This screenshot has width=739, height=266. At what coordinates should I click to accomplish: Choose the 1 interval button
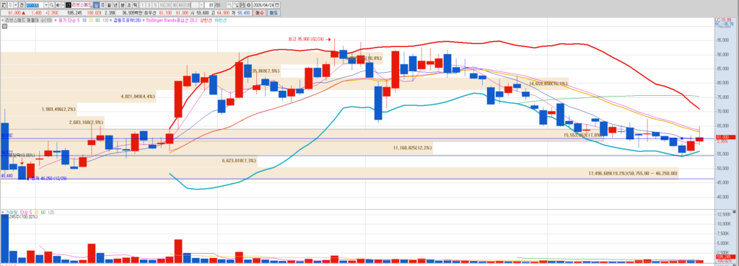pyautogui.click(x=142, y=5)
